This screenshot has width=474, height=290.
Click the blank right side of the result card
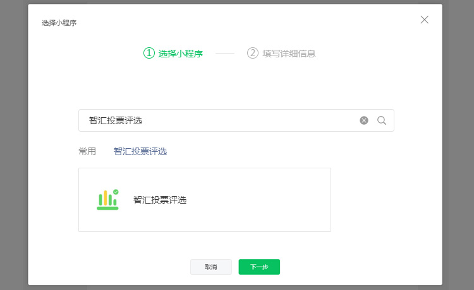[284, 200]
